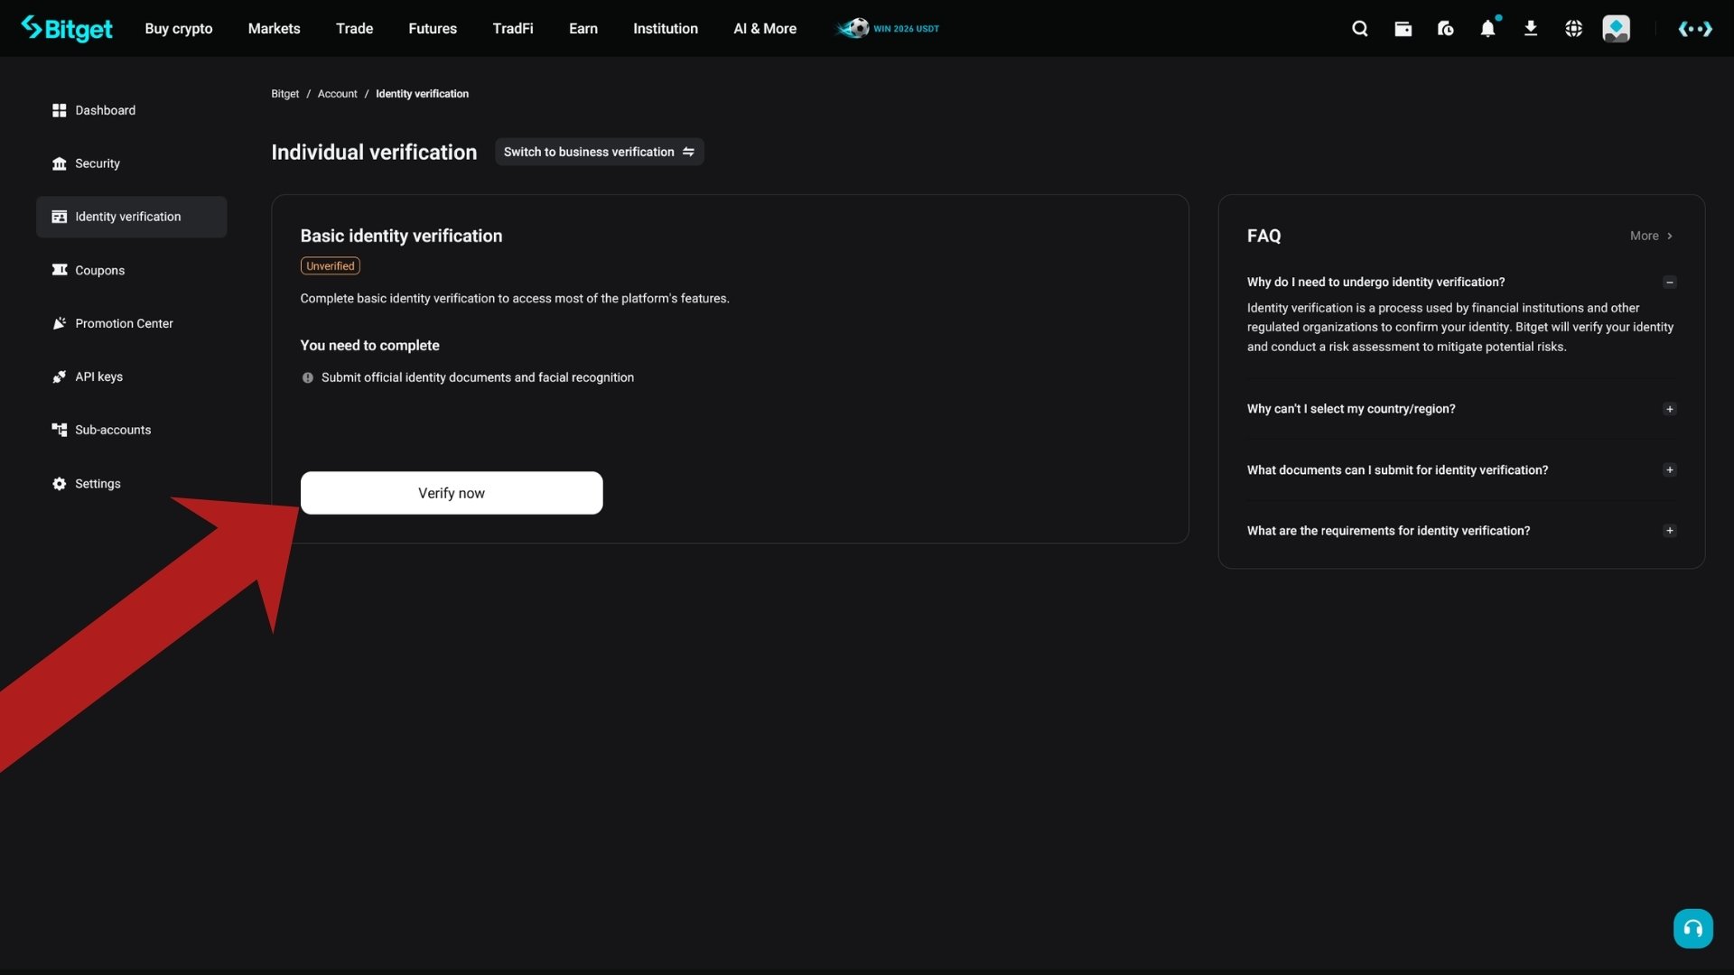
Task: Click the download app icon
Action: (1531, 29)
